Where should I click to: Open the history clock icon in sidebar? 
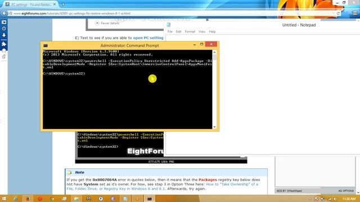pos(4,29)
